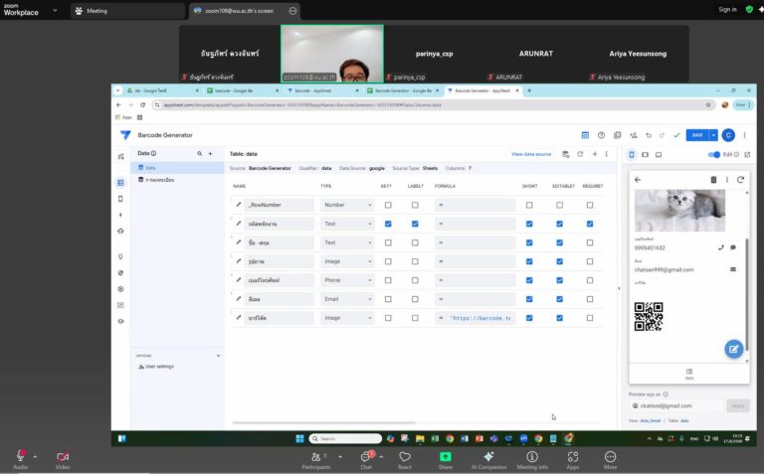764x474 pixels.
Task: Click the pencil edit icon for _RowNumber column
Action: (x=239, y=206)
